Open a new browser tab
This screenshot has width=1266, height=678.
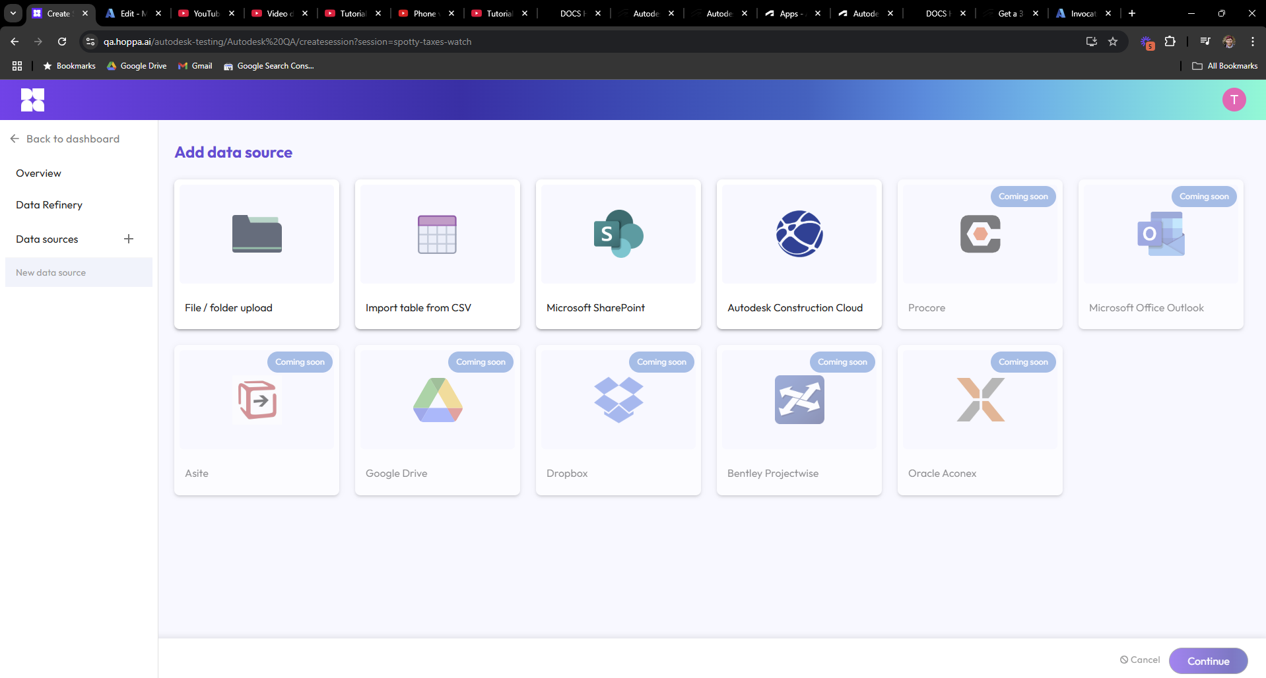point(1132,13)
